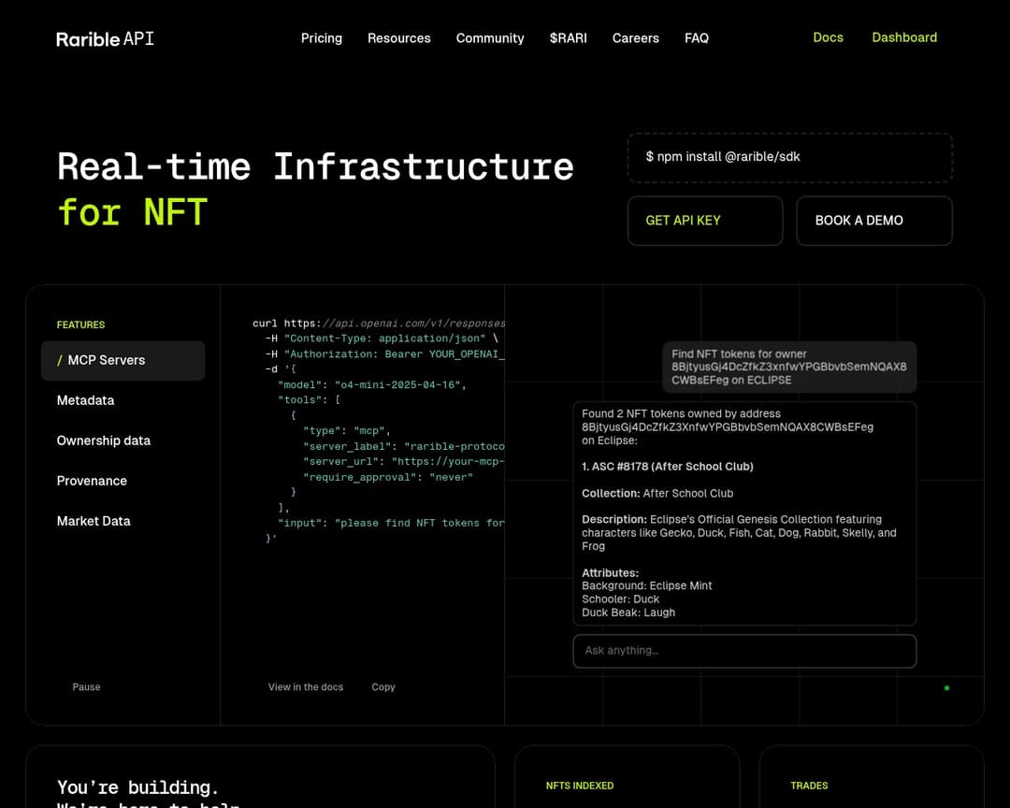Click BOOK A DEMO
1010x808 pixels.
873,221
